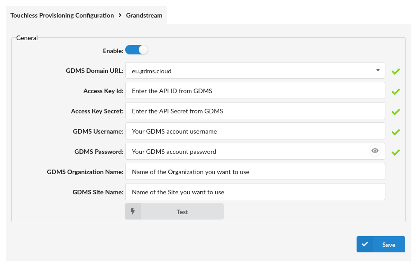Click the Grandstream breadcrumb item
416x269 pixels.
click(144, 15)
